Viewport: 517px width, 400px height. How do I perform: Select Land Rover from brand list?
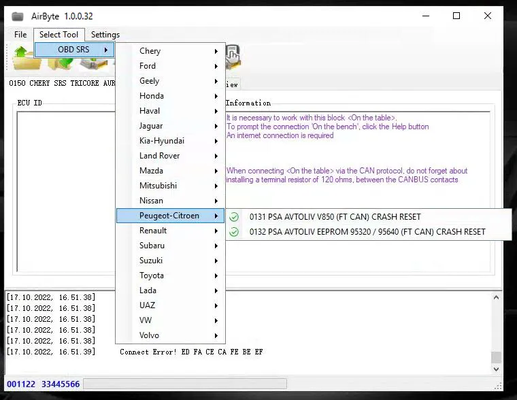point(160,156)
